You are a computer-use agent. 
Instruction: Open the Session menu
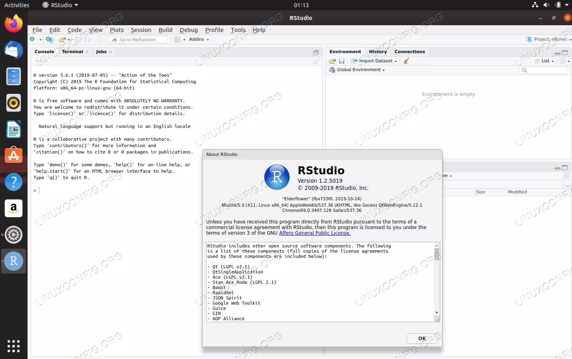click(141, 30)
